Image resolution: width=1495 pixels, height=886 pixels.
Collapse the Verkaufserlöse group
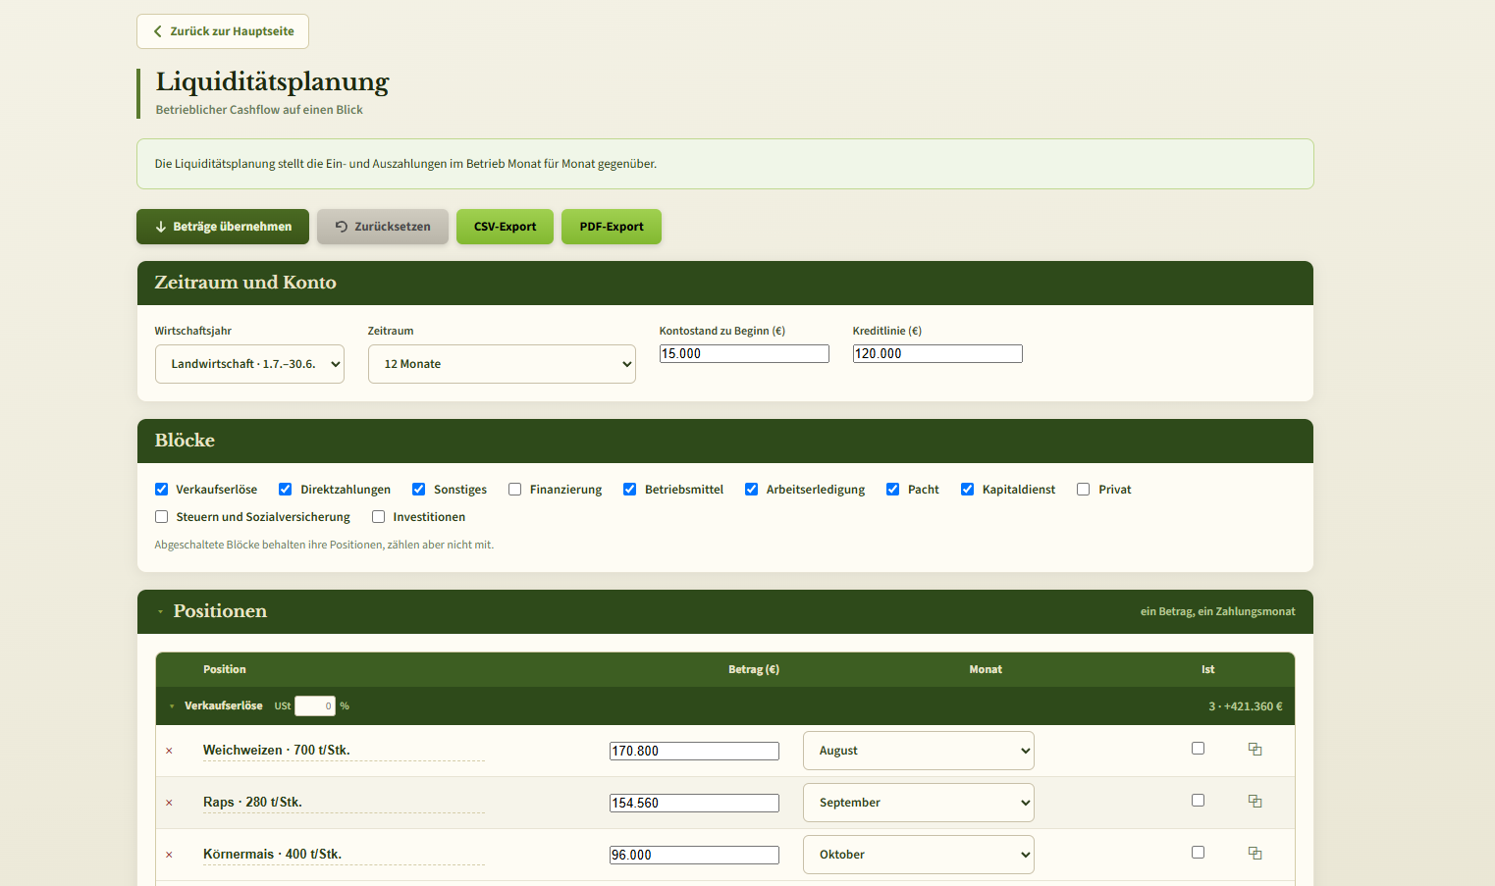(172, 706)
